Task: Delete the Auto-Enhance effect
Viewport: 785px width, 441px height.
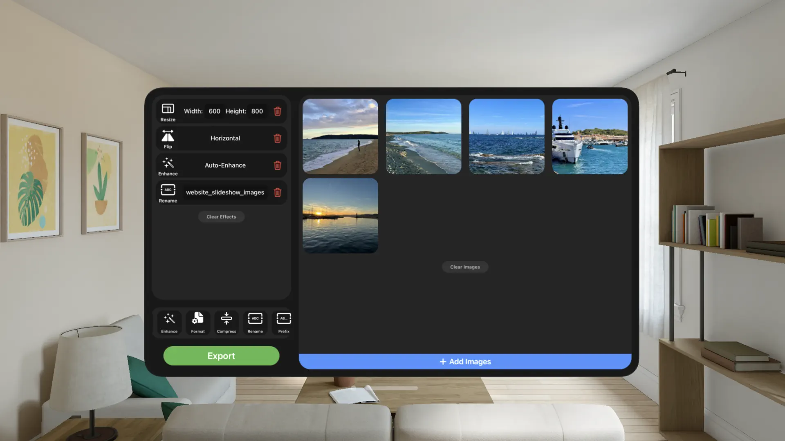Action: point(278,165)
